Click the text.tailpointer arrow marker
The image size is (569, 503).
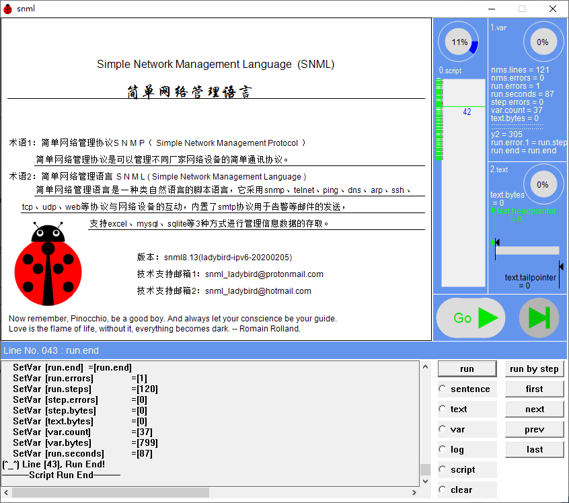pyautogui.click(x=561, y=267)
